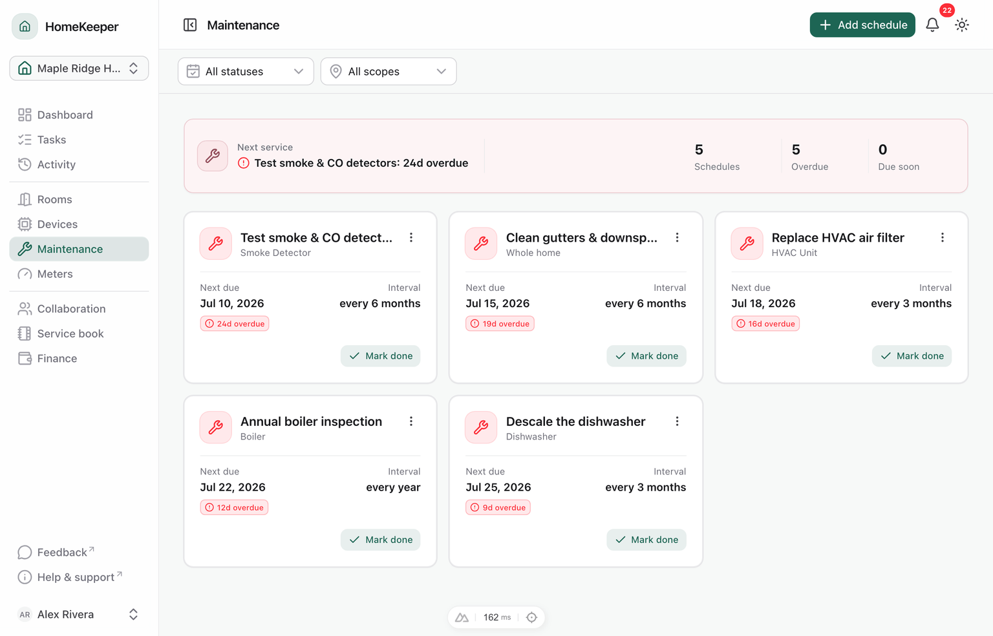Click the HomeKeeper home logo icon
Image resolution: width=993 pixels, height=636 pixels.
[x=25, y=26]
